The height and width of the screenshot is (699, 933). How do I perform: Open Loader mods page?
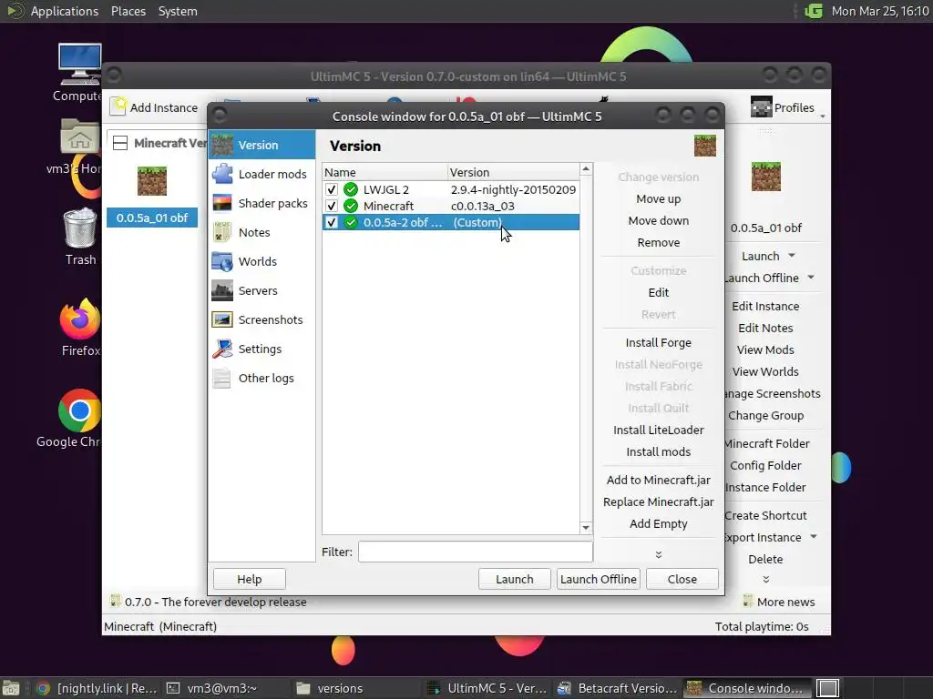point(261,174)
